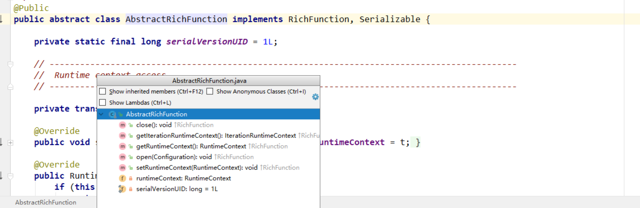Click gutter override arrow beside public Runti

1,175
